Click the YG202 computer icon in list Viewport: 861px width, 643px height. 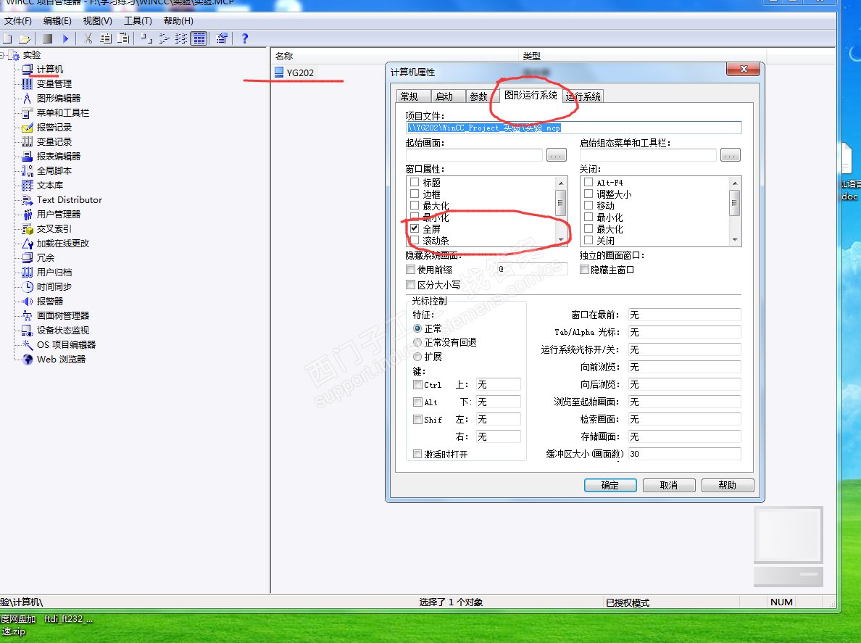coord(279,72)
